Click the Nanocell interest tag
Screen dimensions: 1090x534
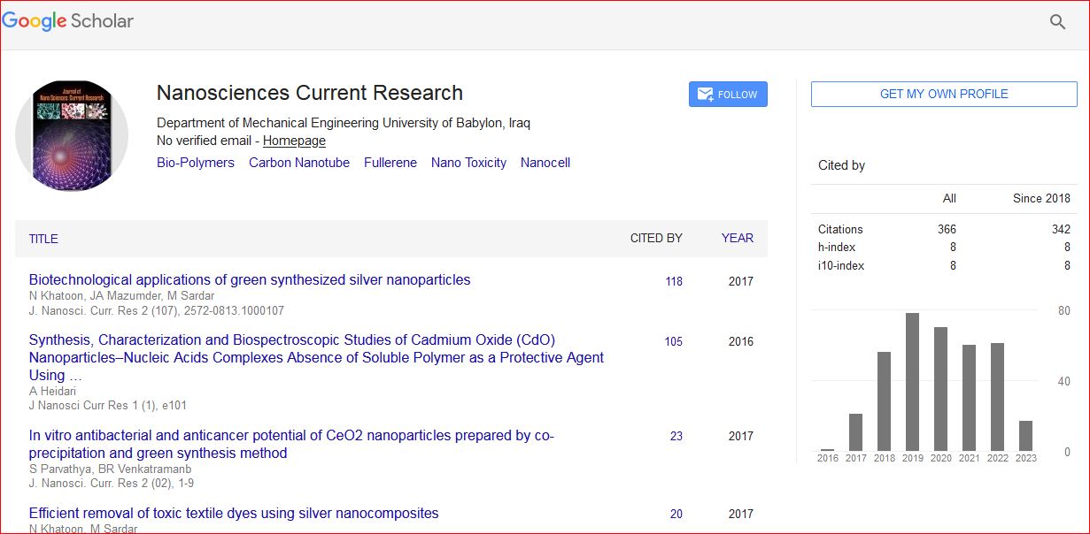[x=545, y=163]
